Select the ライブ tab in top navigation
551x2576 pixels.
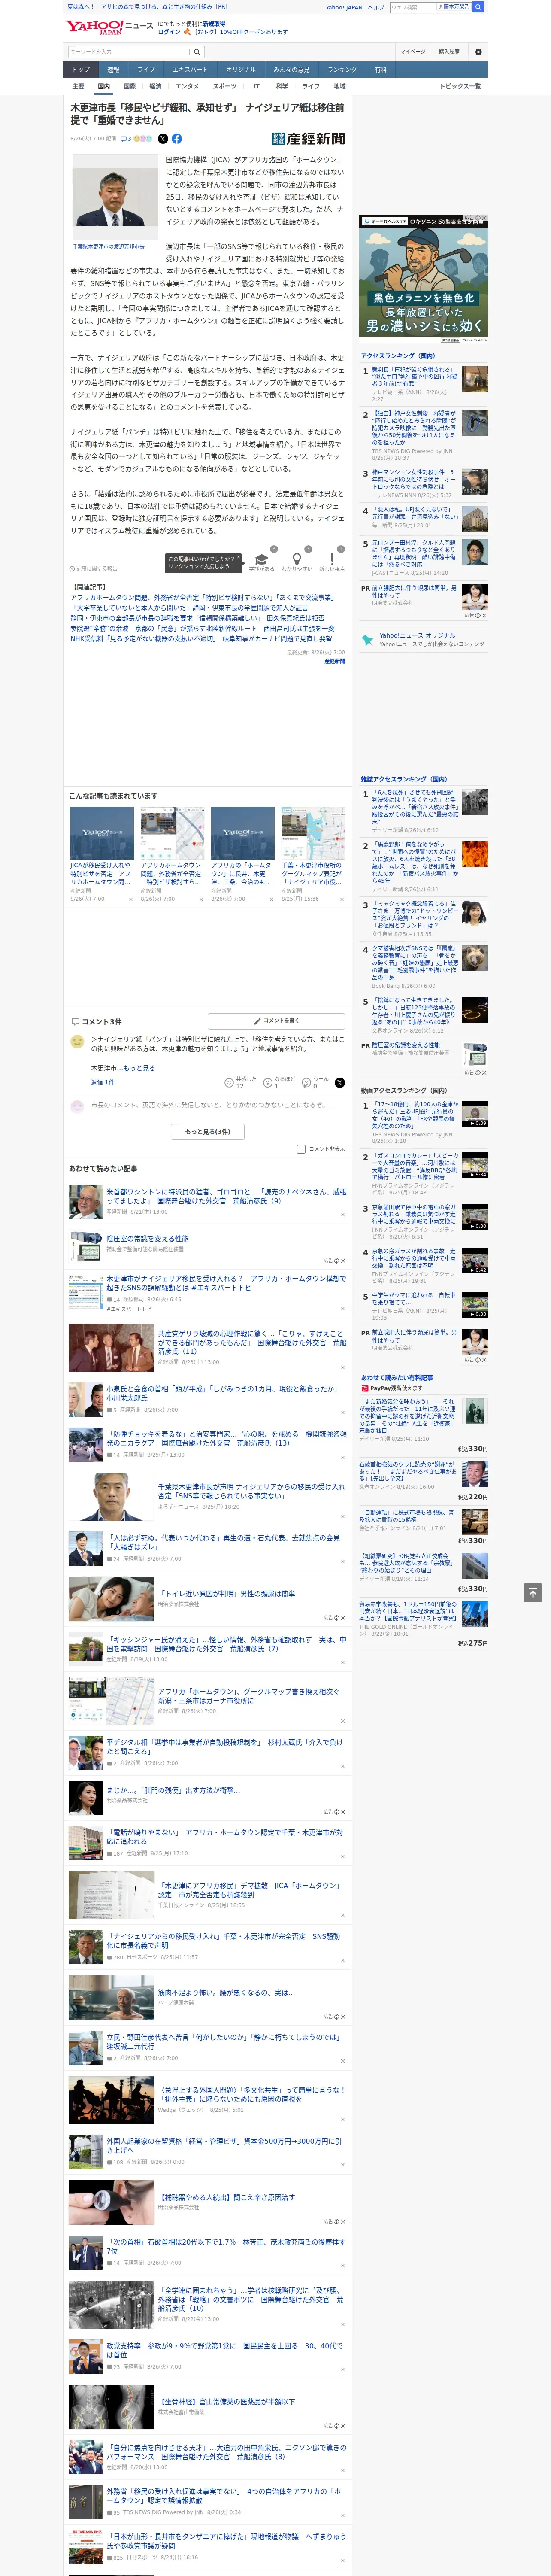point(146,70)
